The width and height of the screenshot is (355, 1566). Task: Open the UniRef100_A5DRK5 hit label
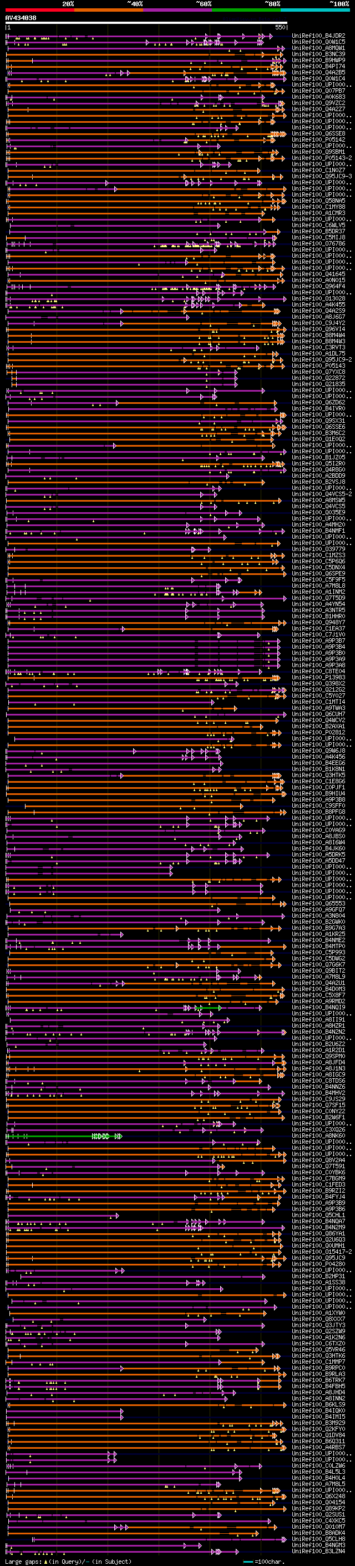tap(318, 854)
